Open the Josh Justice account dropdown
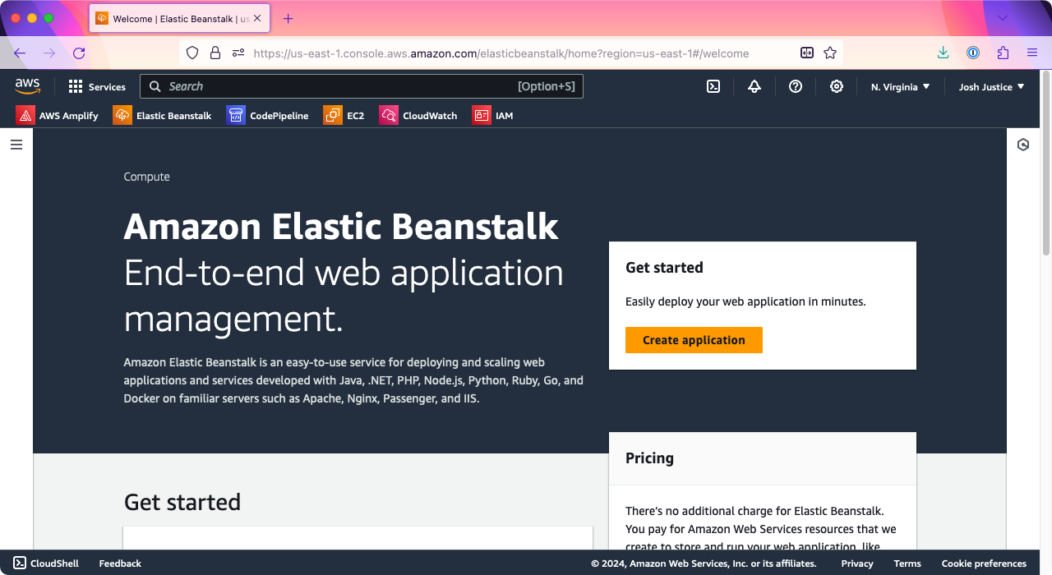Viewport: 1052px width, 575px height. tap(992, 86)
